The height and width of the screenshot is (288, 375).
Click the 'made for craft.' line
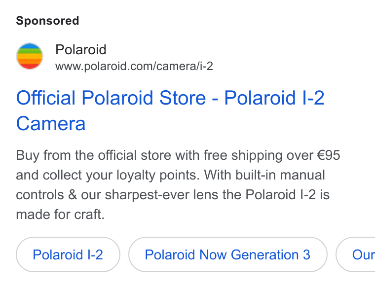60,215
